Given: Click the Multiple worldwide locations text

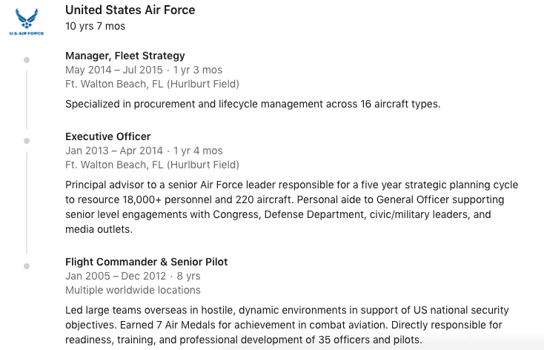Looking at the screenshot, I should click(133, 290).
